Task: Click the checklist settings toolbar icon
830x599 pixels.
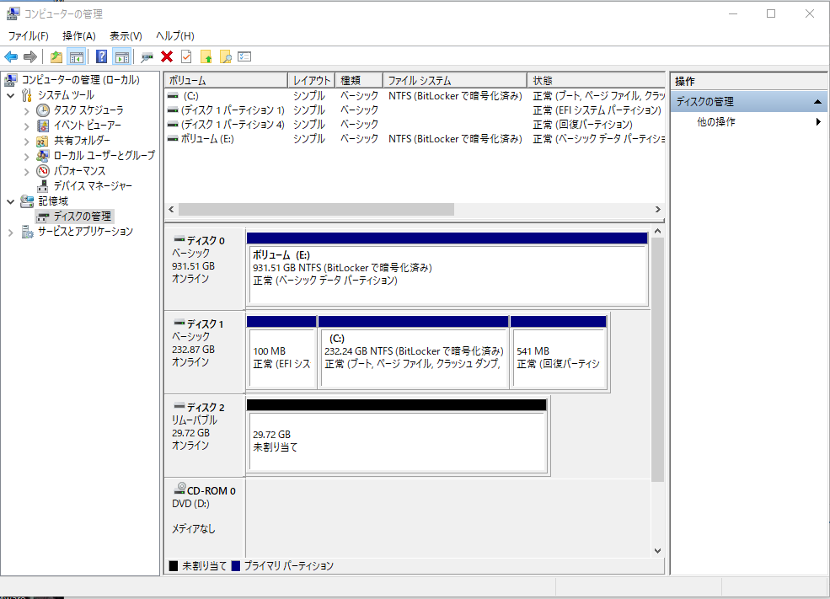Action: coord(245,56)
